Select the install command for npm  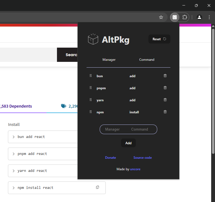click(134, 112)
